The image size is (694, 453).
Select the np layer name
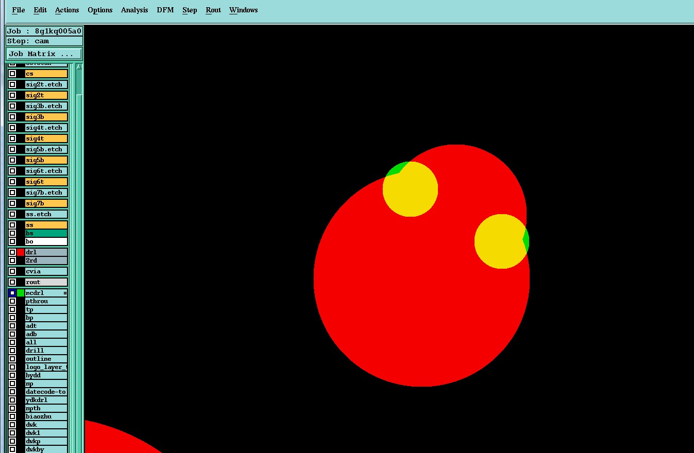[x=46, y=384]
